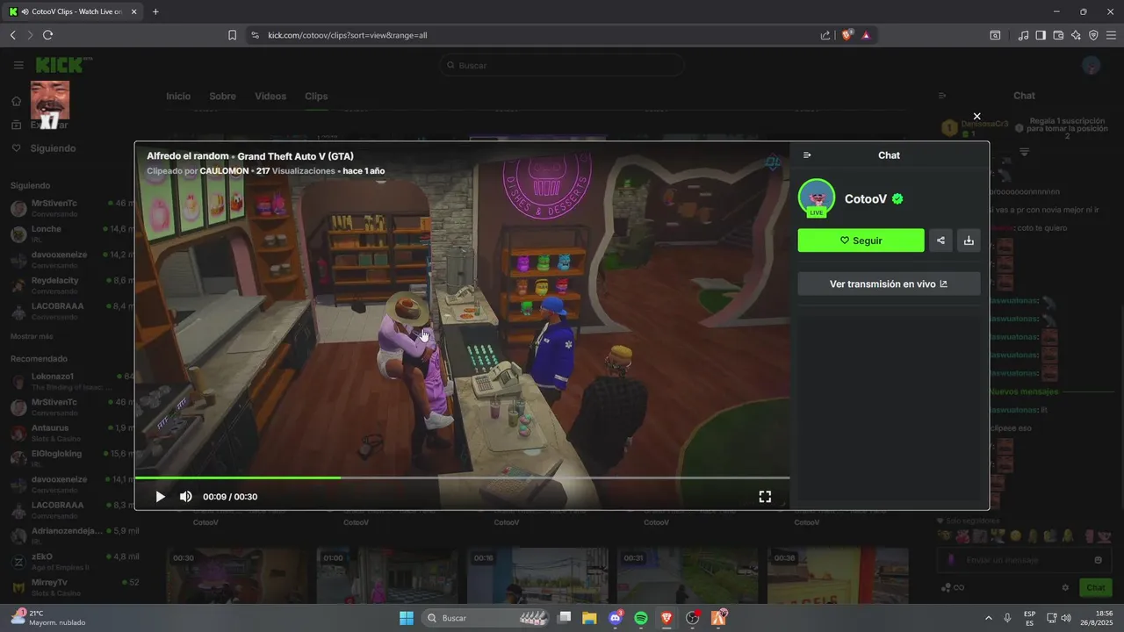Select the kick.com URL in the address bar

coord(348,35)
